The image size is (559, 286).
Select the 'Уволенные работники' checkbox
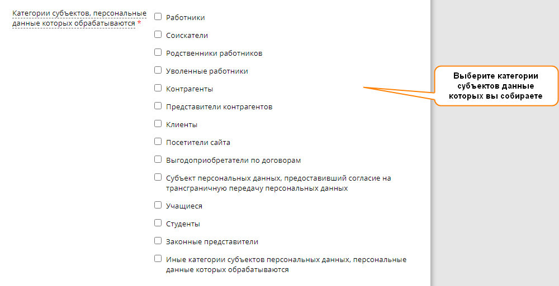coord(158,71)
